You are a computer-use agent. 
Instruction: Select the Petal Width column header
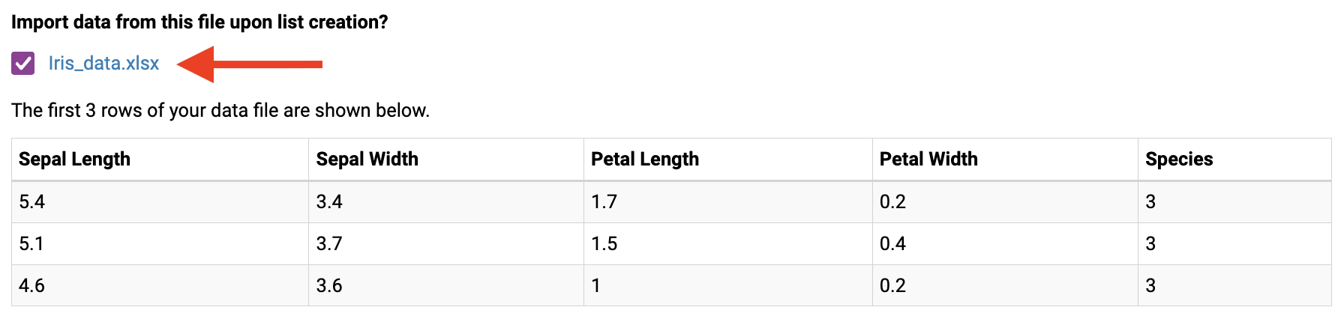click(928, 159)
